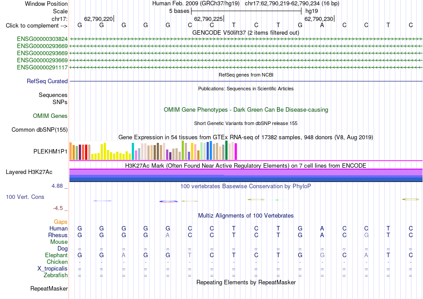Open 'Multiz Alignments of 100 Vertebrates' title
Image resolution: width=423 pixels, height=299 pixels.
click(x=246, y=216)
